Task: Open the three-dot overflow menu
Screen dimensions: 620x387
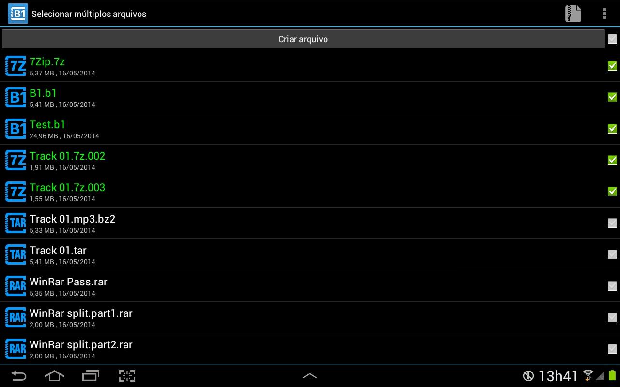Action: click(x=604, y=14)
